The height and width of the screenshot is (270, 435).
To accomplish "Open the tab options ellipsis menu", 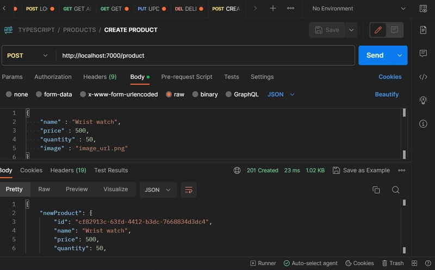I will pyautogui.click(x=290, y=8).
